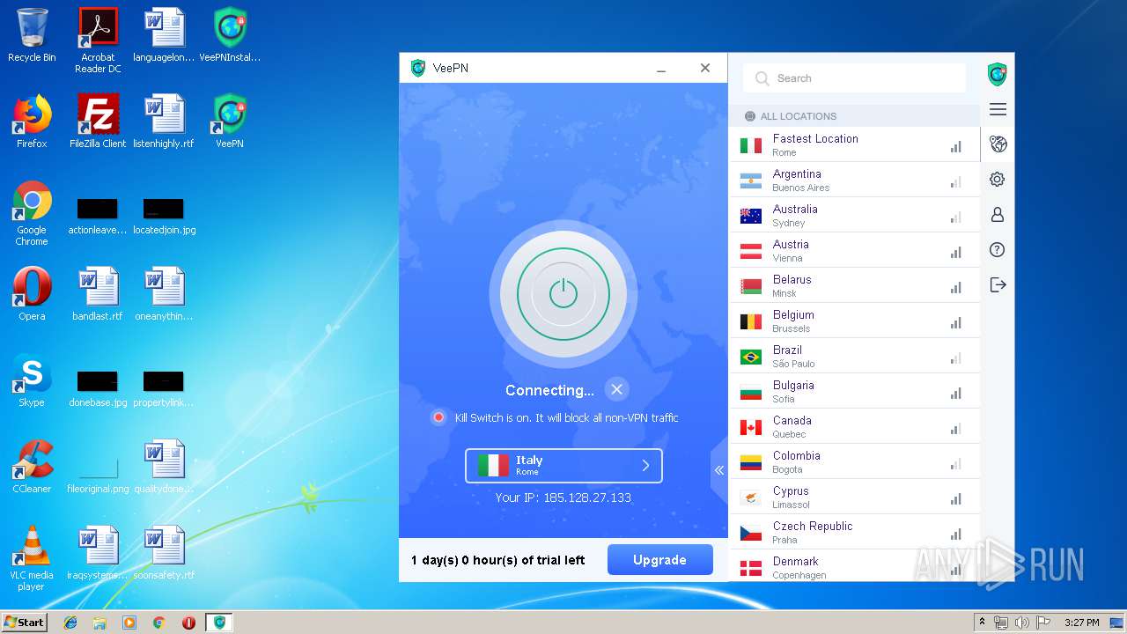Click the Opera icon in the taskbar
This screenshot has width=1127, height=634.
tap(188, 623)
